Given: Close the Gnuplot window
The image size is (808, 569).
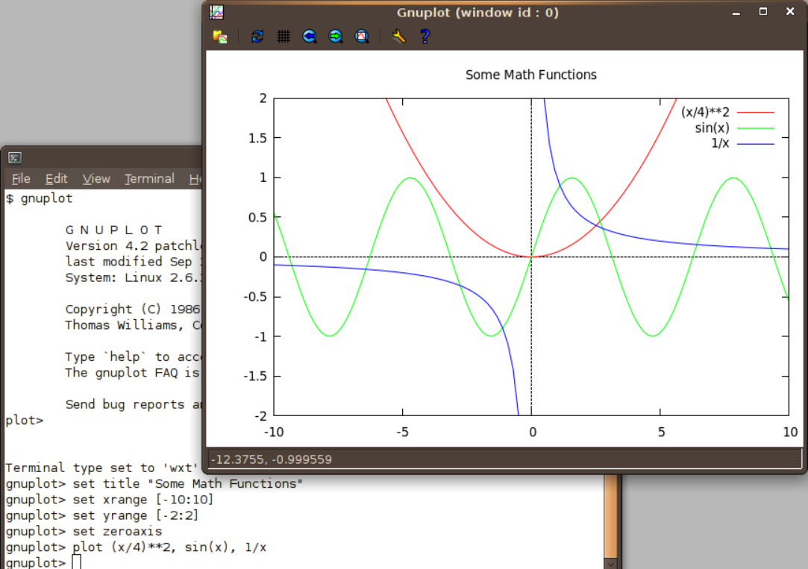Looking at the screenshot, I should tap(790, 12).
